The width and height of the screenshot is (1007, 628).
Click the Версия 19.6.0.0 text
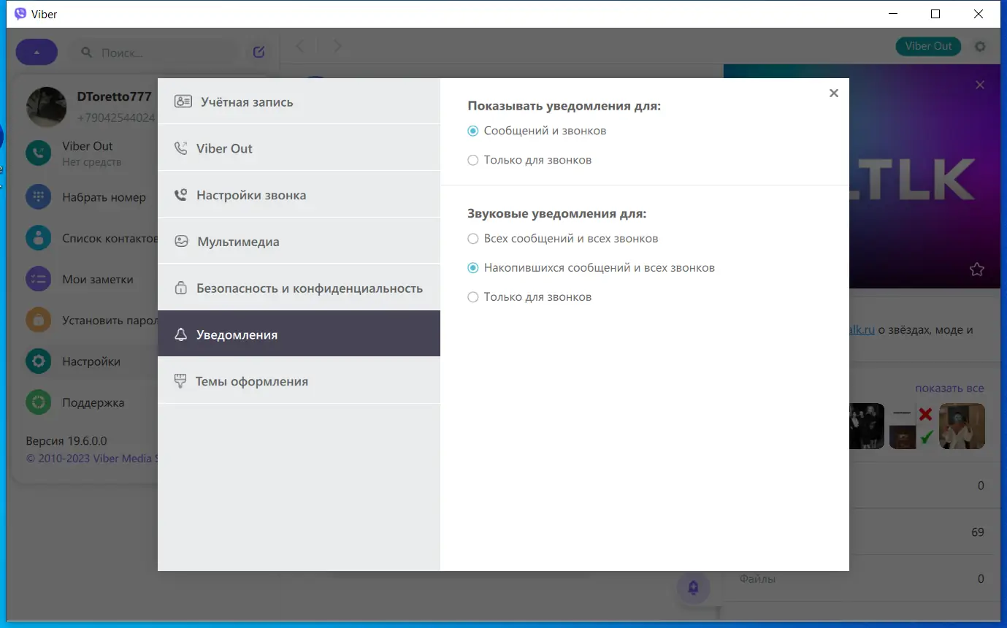66,441
